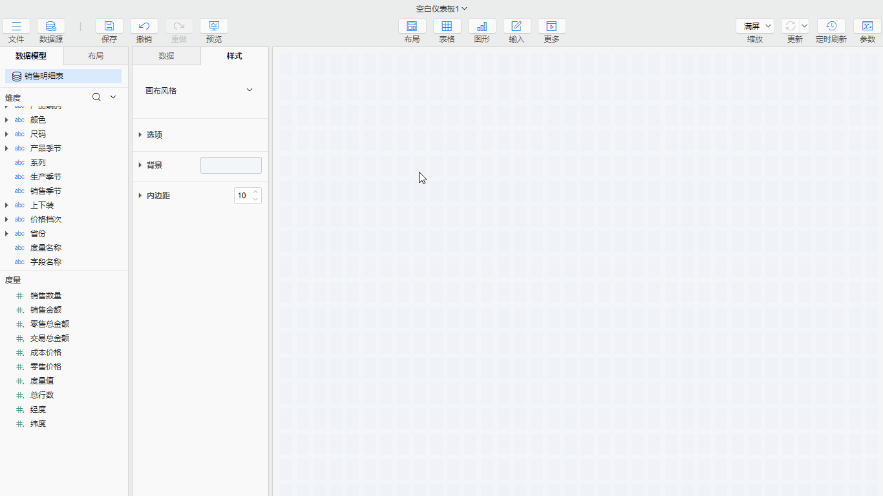Insert a 表格 table component
Screen dimensions: 883x496
447,26
